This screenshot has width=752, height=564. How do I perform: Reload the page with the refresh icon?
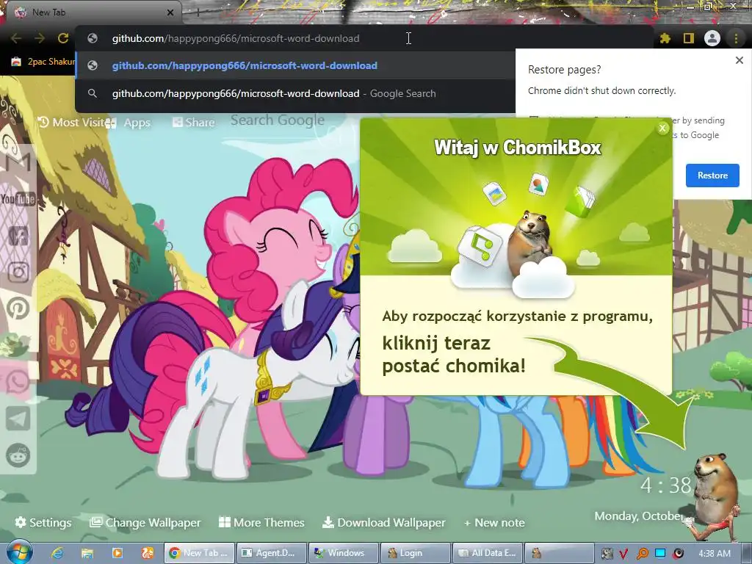click(x=63, y=38)
